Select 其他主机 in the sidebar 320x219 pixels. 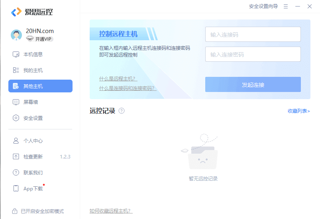coord(40,86)
